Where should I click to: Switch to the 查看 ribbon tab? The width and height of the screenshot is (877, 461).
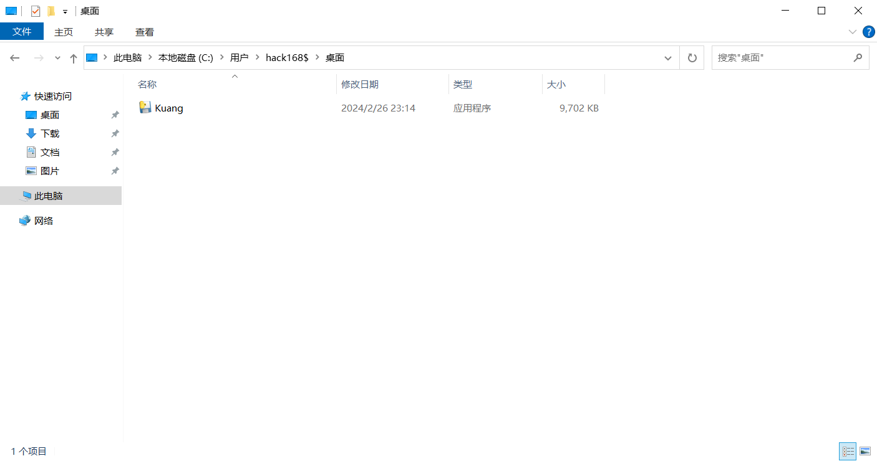(x=144, y=31)
